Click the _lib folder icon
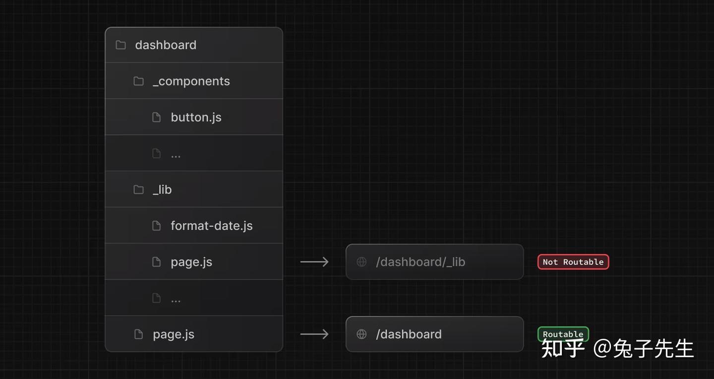 139,189
